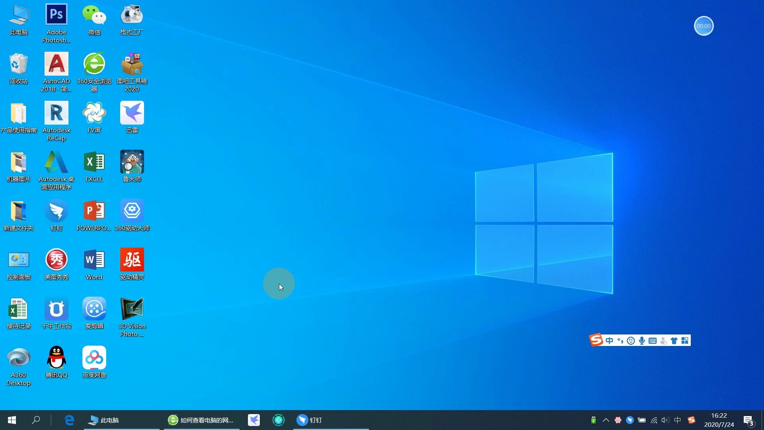Select the 360安全浏览器 desktop icon
Viewport: 764px width, 430px height.
pos(94,72)
